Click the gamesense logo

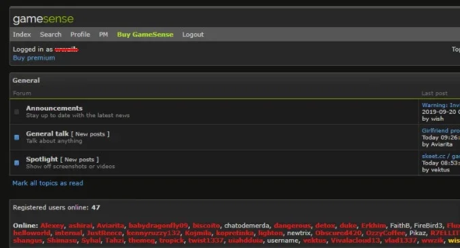pos(43,20)
